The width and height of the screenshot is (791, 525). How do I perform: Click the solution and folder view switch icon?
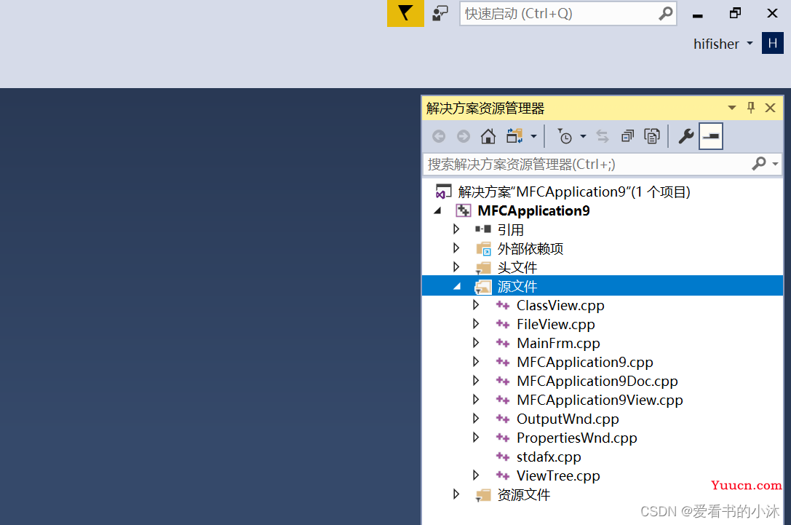pos(514,136)
